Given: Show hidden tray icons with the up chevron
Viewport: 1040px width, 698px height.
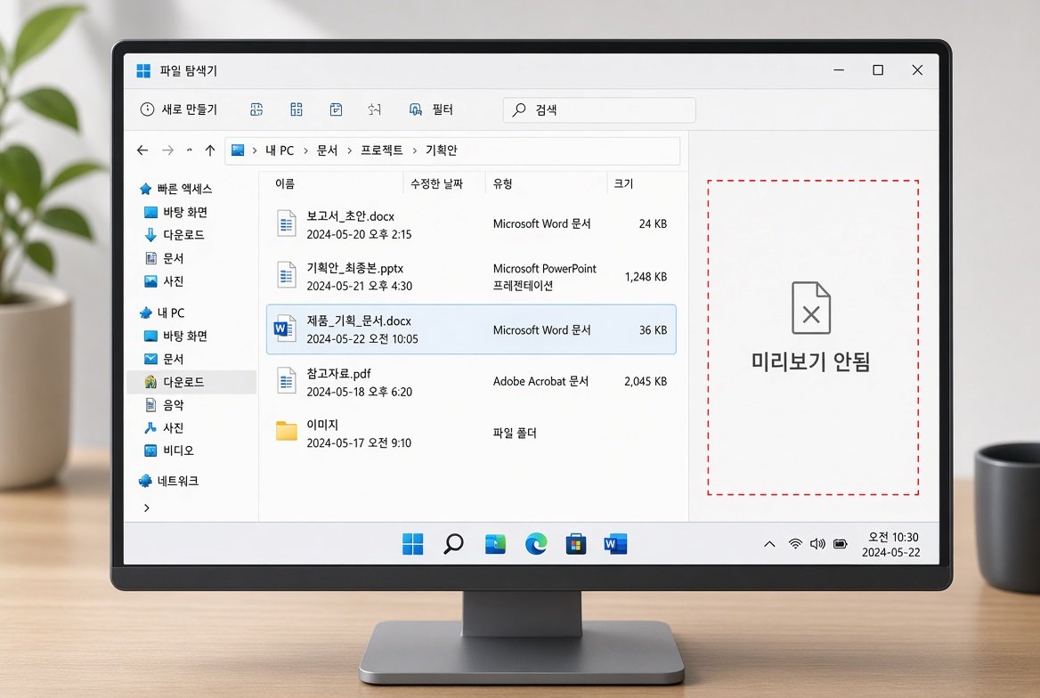Looking at the screenshot, I should tap(769, 544).
